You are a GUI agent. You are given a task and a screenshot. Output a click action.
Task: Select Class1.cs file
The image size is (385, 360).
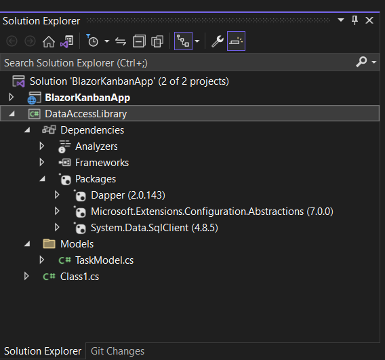(x=79, y=277)
